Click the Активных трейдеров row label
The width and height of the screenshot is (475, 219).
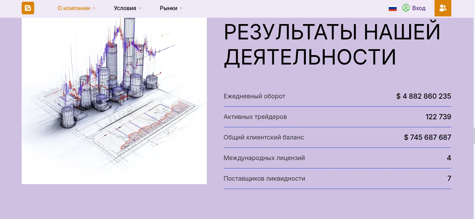[x=255, y=117]
